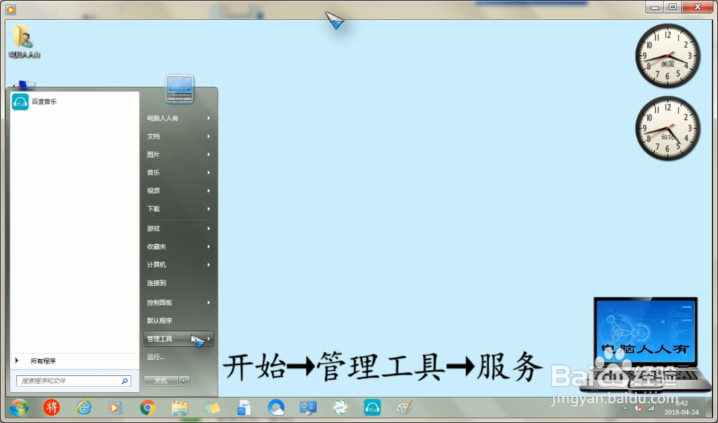The image size is (718, 423).
Task: Click the 美国 clock gadget
Action: click(668, 56)
